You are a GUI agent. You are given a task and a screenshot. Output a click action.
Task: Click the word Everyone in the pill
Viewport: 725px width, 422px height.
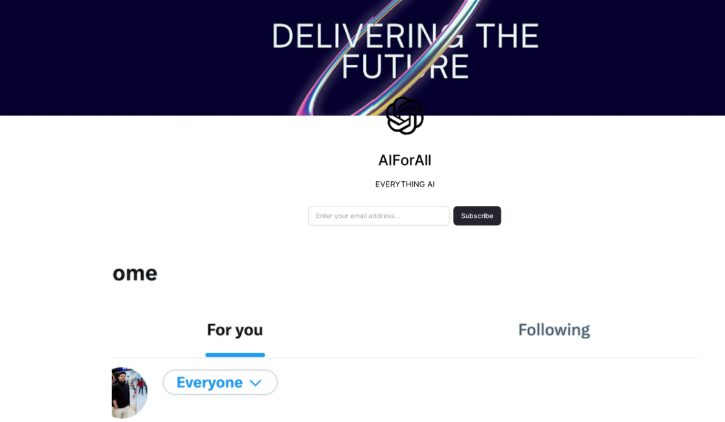click(x=209, y=383)
